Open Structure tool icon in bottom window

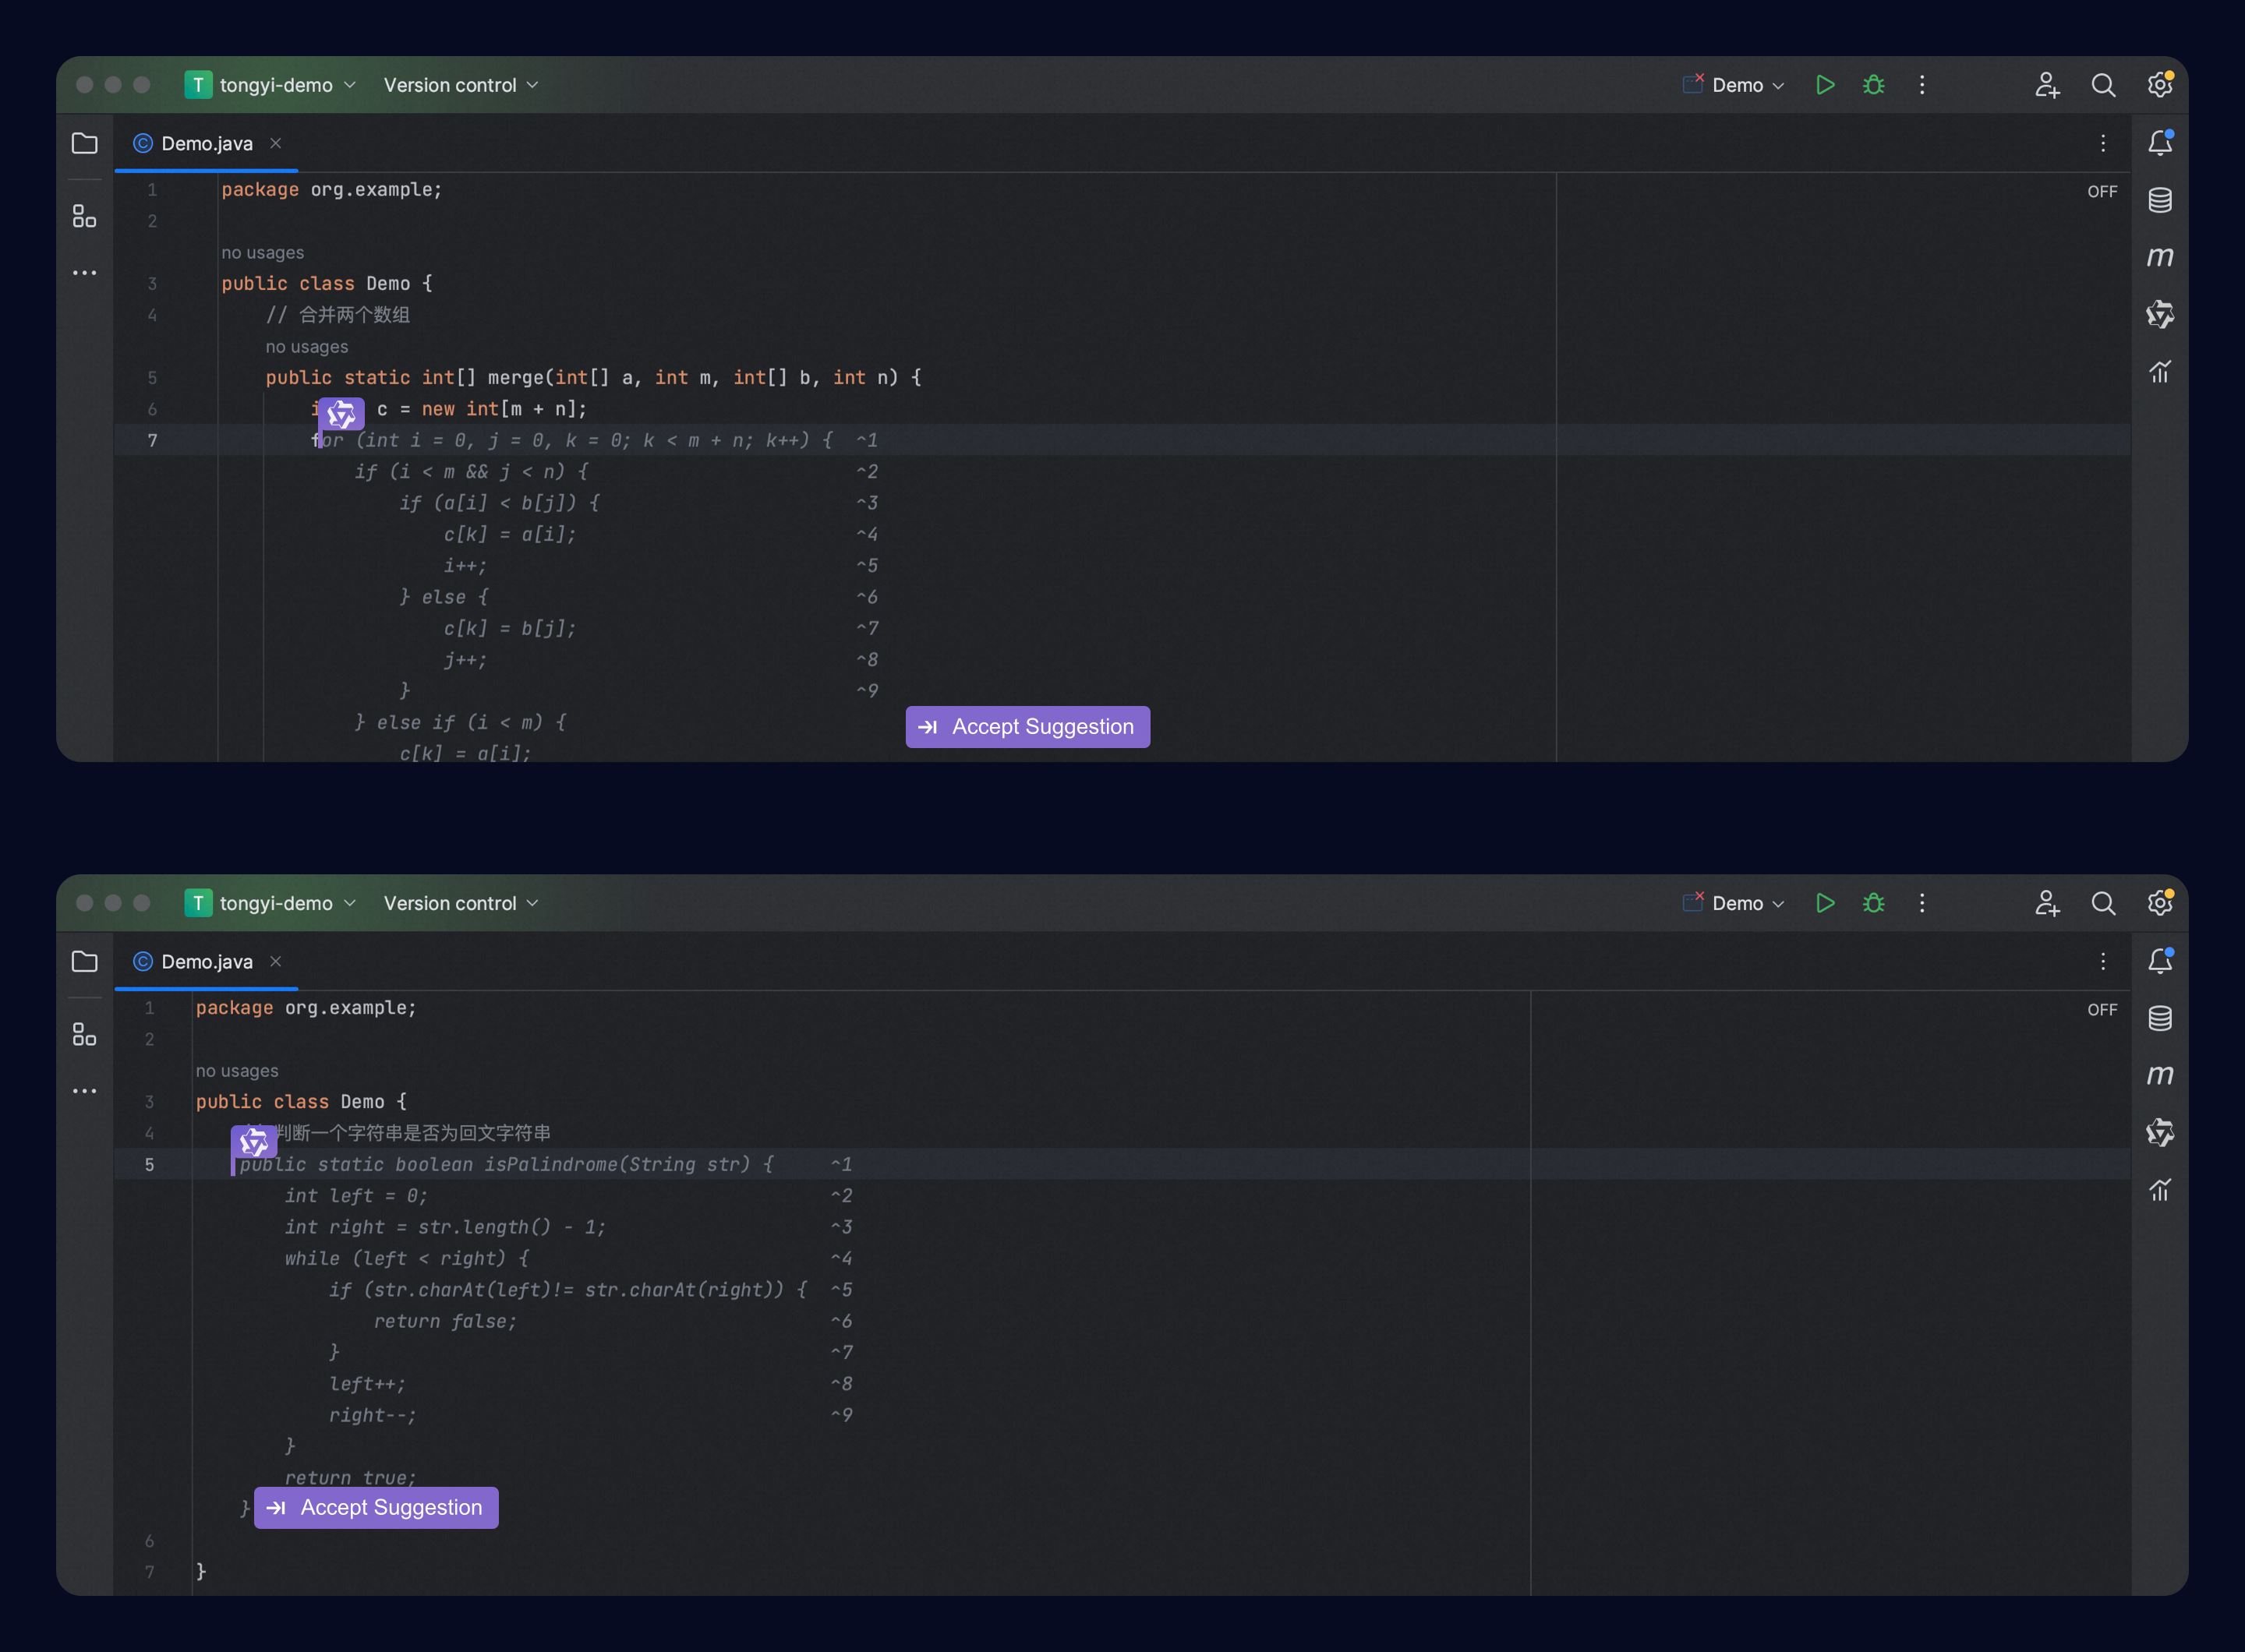tap(85, 1034)
